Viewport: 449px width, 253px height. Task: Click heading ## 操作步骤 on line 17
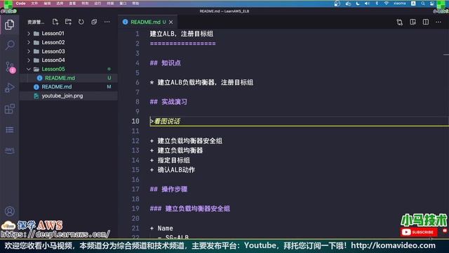168,189
